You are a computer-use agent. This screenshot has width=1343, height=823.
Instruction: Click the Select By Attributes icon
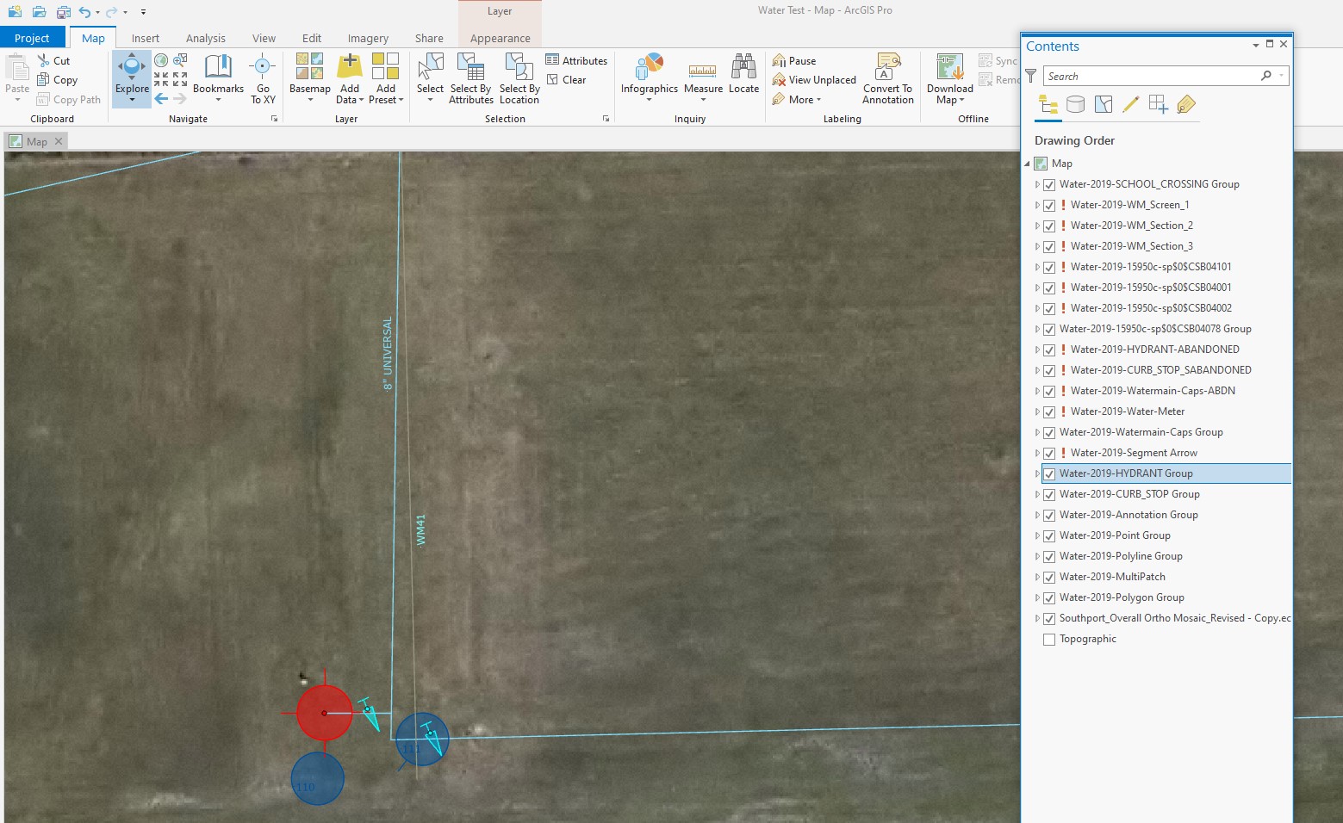470,69
